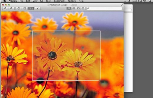This screenshot has width=153, height=98.
Task: Open the Tools menu
Action: [x=48, y=1]
